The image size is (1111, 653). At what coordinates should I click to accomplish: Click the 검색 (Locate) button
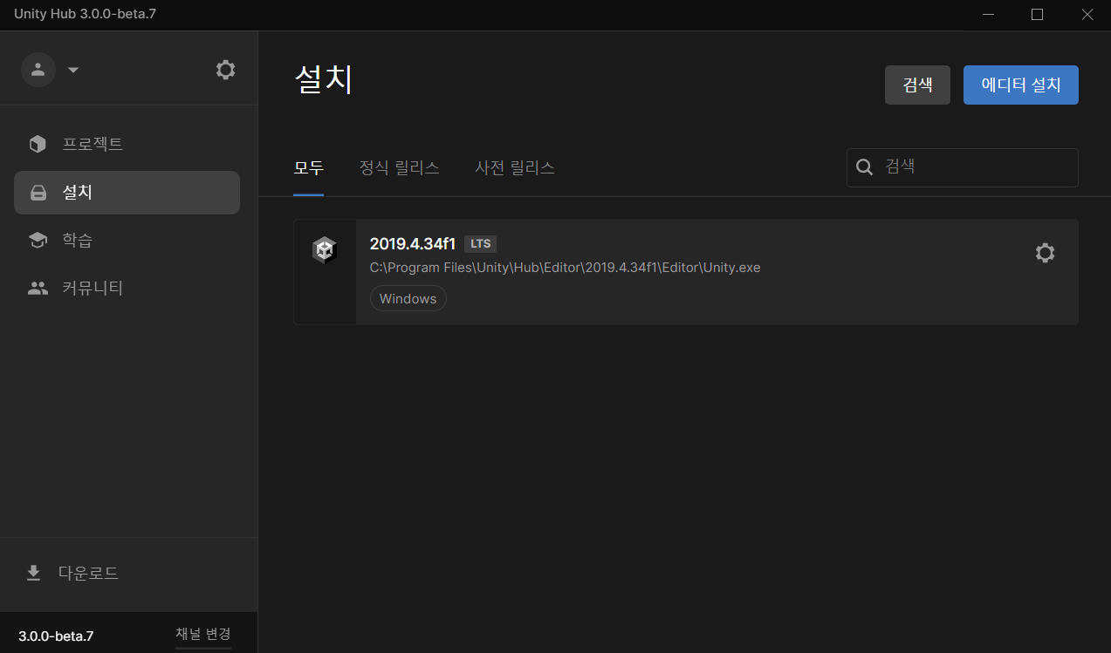917,85
